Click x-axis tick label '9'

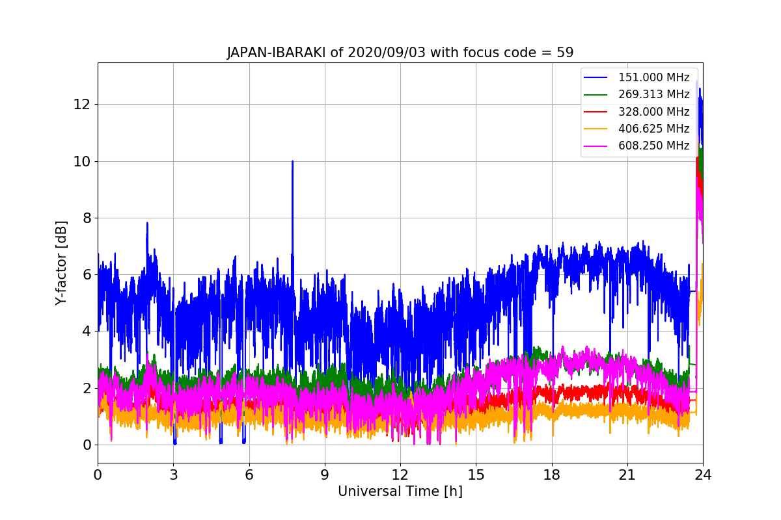(325, 475)
